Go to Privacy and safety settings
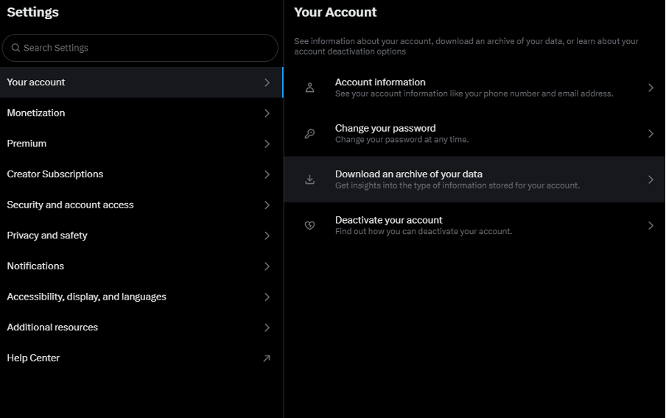Screen dimensions: 666x418 pos(47,235)
